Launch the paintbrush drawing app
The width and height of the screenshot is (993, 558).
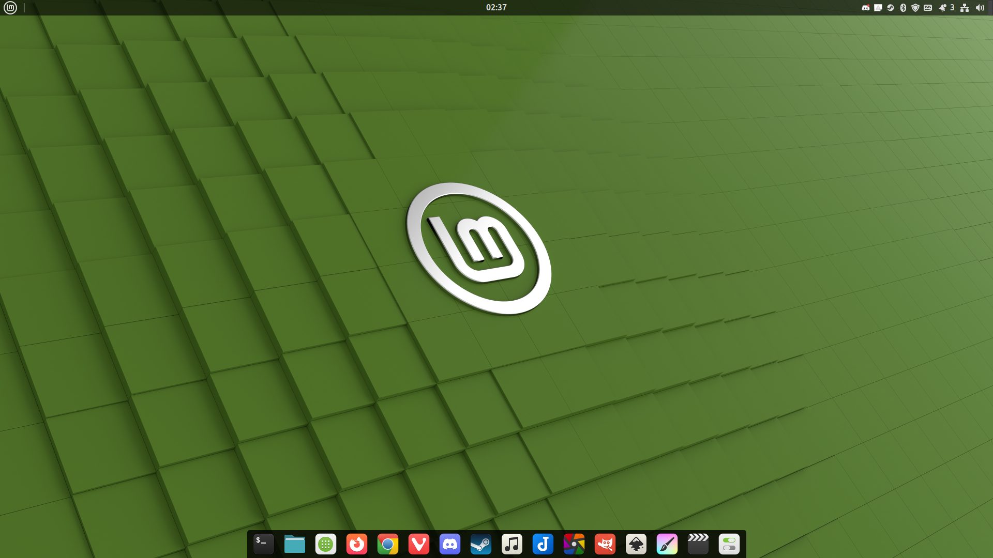click(x=667, y=544)
